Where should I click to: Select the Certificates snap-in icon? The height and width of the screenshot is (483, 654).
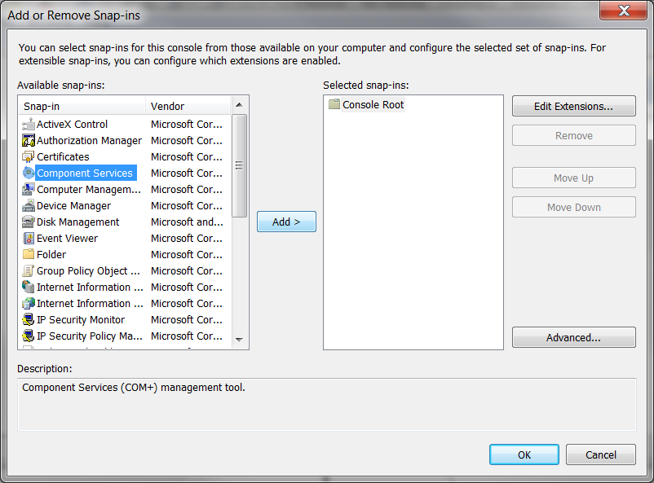point(29,156)
